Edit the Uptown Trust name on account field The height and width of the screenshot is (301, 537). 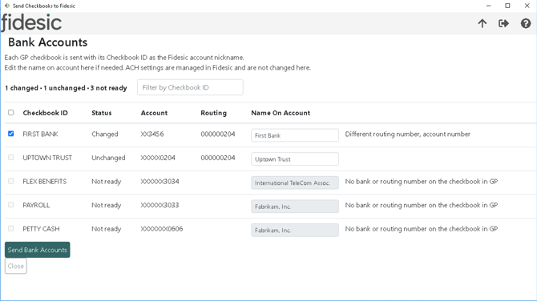295,159
